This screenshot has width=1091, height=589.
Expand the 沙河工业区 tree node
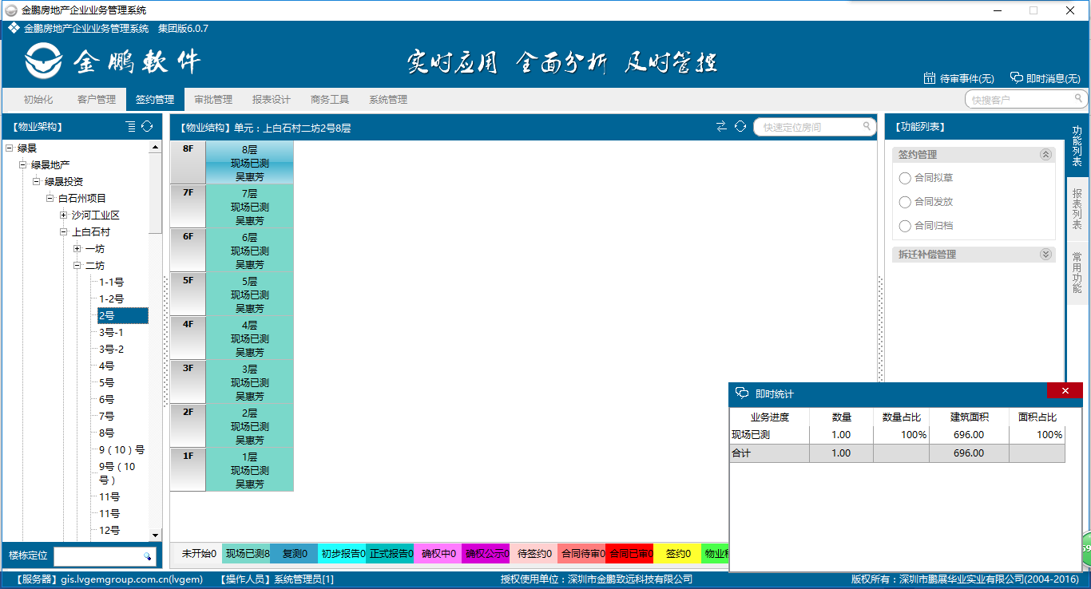pos(64,215)
